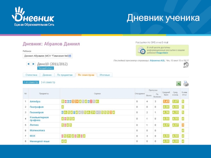Click the Оценки column header
211x158 pixels.
pos(97,94)
